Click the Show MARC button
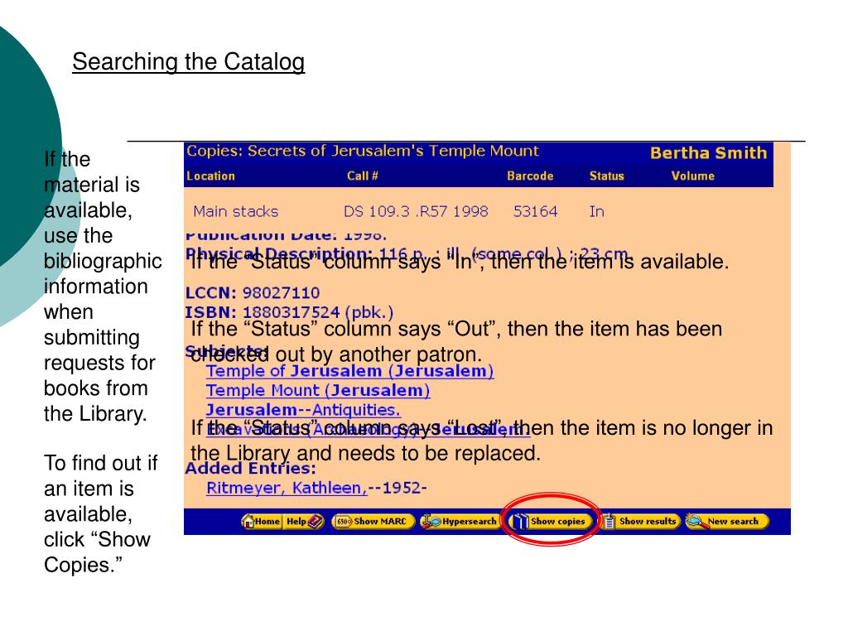The image size is (848, 636). coord(373,522)
